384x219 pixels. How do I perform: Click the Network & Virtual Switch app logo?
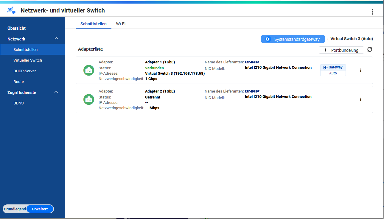[11, 10]
